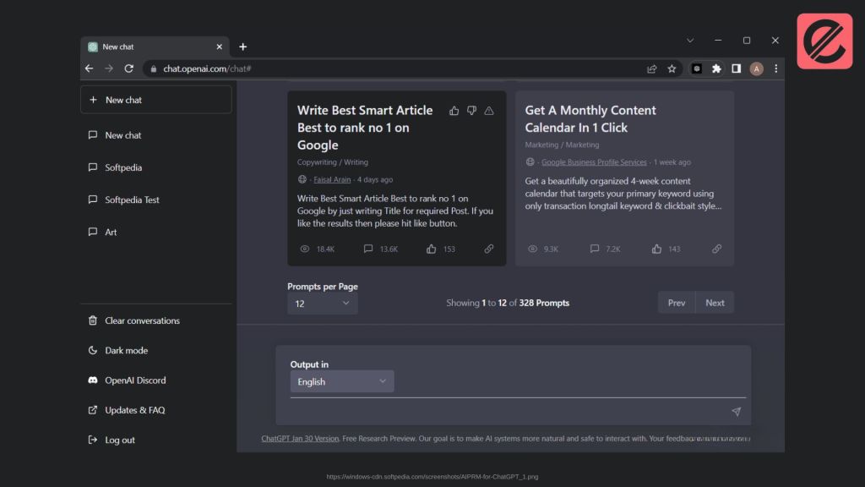Click the send message arrow icon
The height and width of the screenshot is (487, 865).
(x=736, y=412)
